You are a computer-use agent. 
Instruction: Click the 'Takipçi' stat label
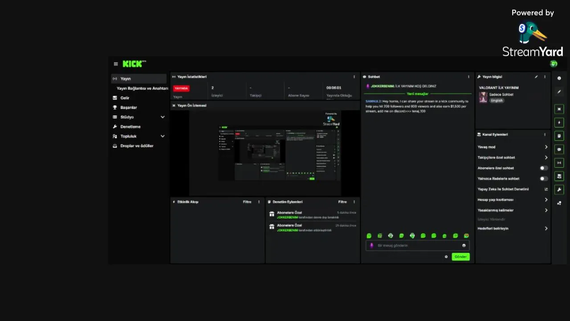pyautogui.click(x=256, y=96)
